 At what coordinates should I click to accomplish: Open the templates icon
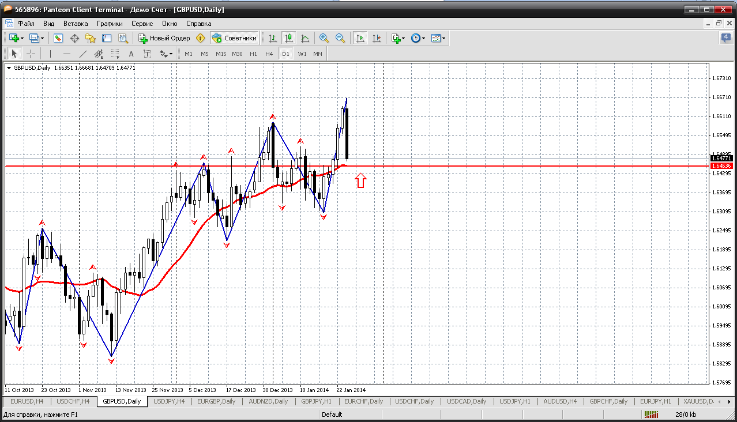436,38
